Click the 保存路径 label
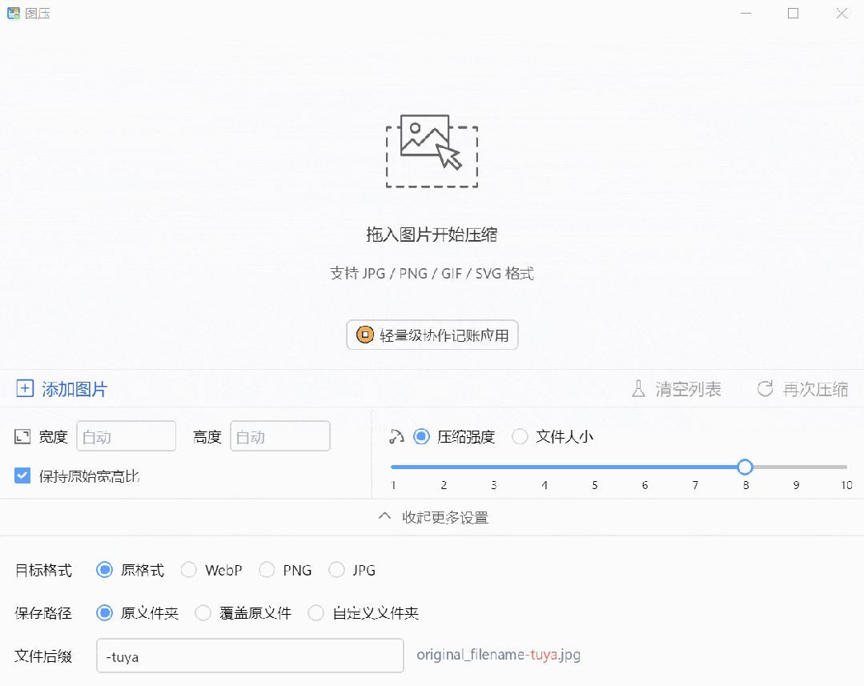Image resolution: width=864 pixels, height=686 pixels. coord(43,612)
